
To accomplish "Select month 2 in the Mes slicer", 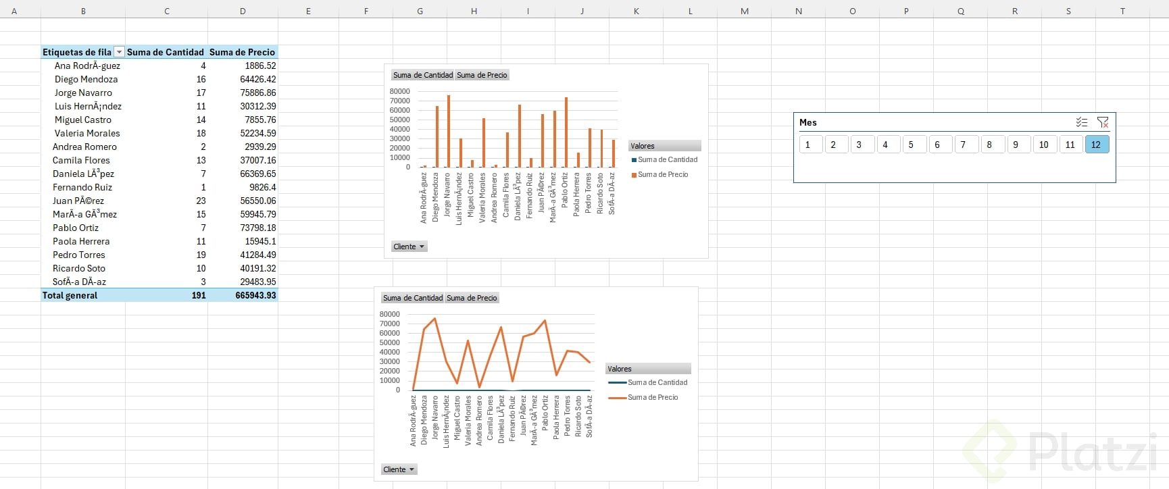I will [837, 145].
